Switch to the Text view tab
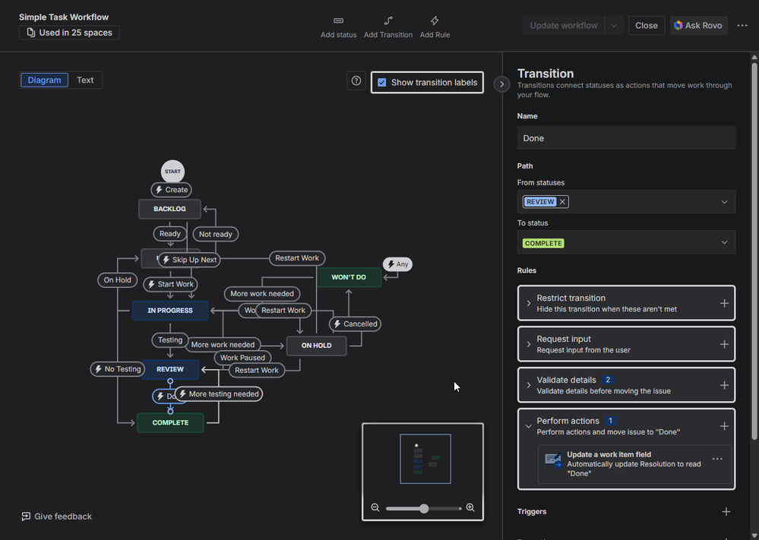The image size is (759, 540). click(x=84, y=80)
